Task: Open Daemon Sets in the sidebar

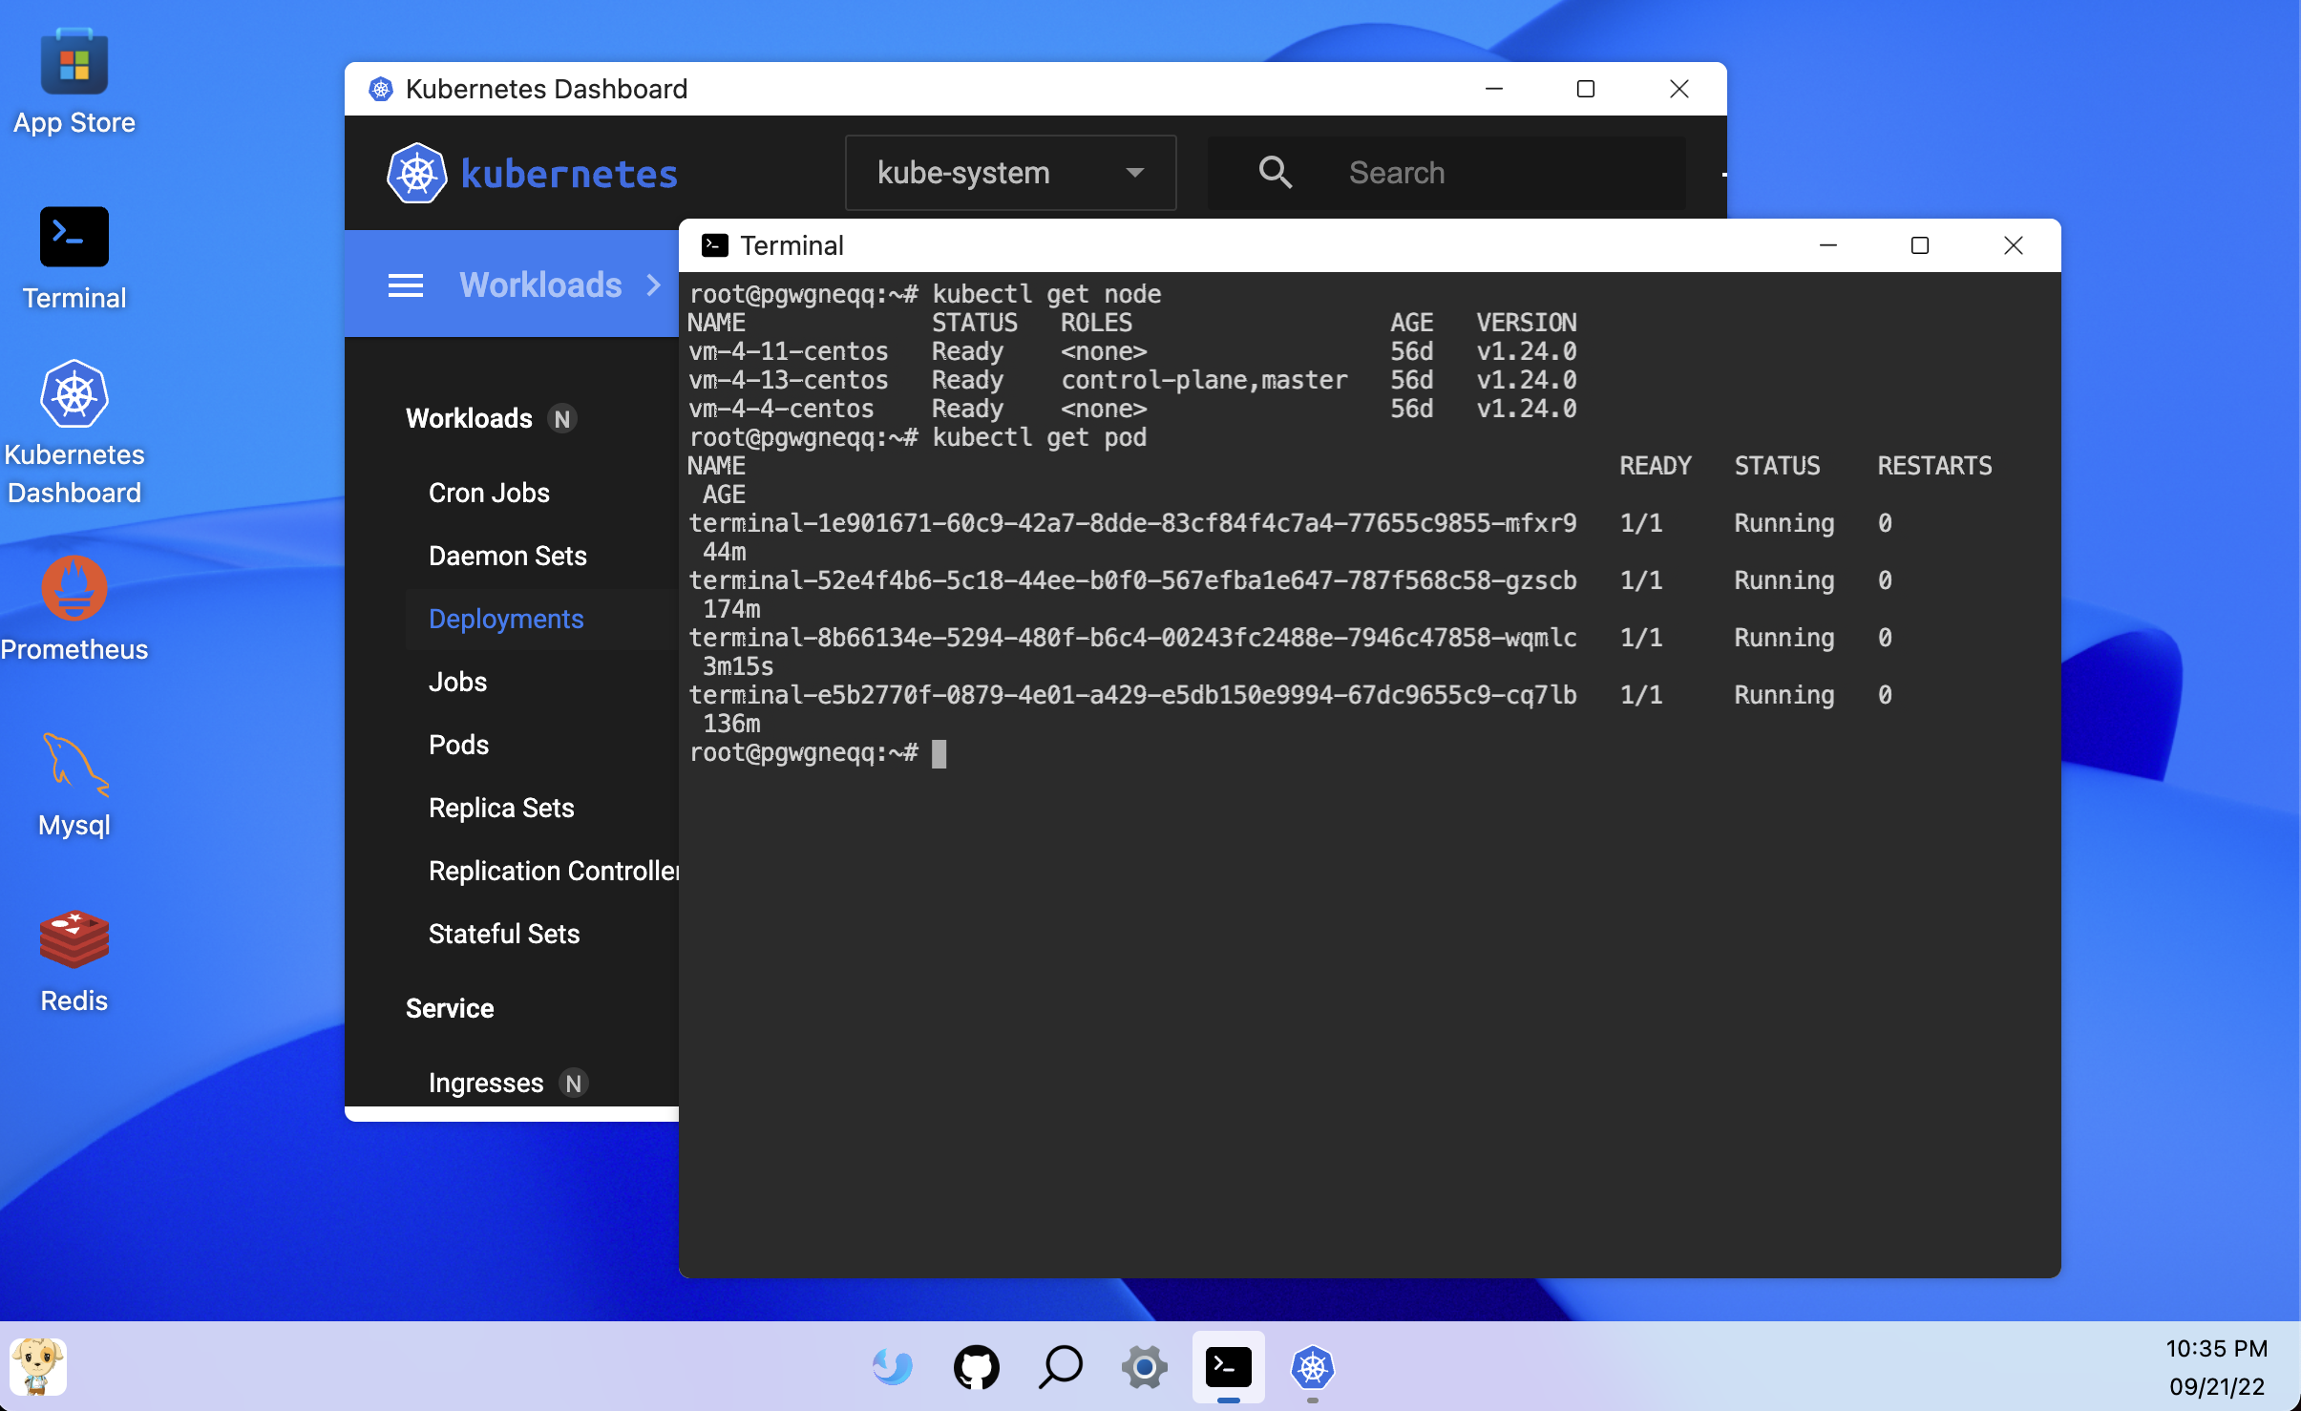Action: coord(507,556)
